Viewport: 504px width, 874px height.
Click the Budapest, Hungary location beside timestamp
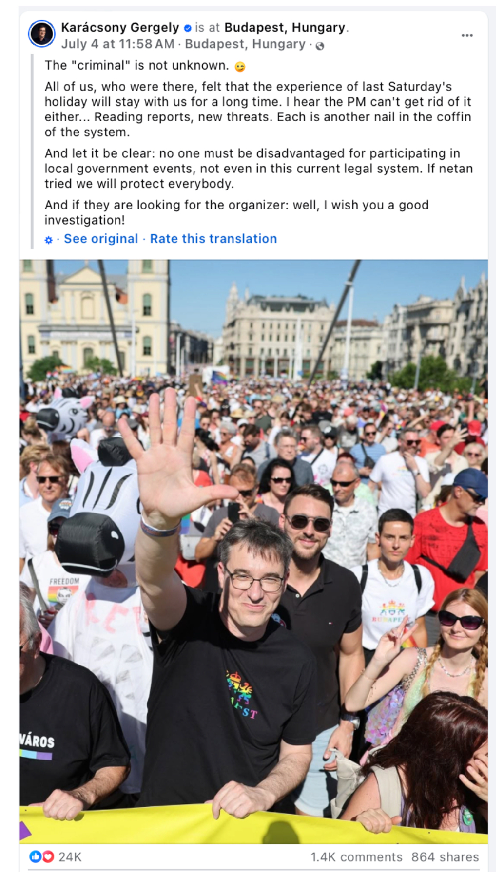pos(245,44)
